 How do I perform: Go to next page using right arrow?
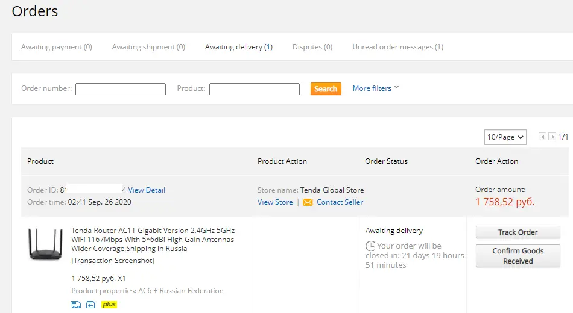tap(552, 137)
